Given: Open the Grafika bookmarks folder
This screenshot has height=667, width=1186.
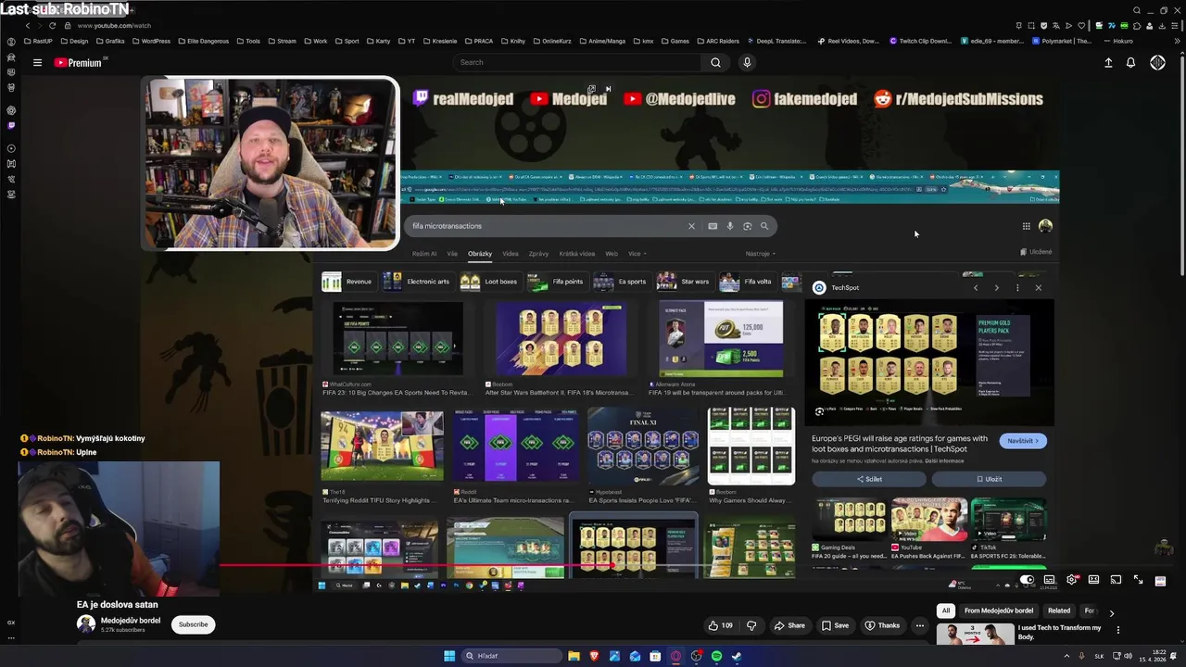Looking at the screenshot, I should (109, 41).
